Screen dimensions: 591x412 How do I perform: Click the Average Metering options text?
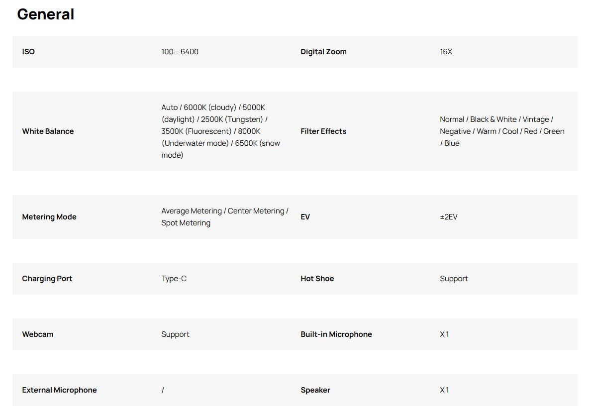click(x=224, y=217)
